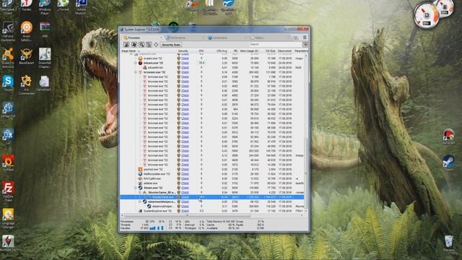This screenshot has height=260, width=462.
Task: Open the dropdown arrow on the History tab
Action: [288, 38]
